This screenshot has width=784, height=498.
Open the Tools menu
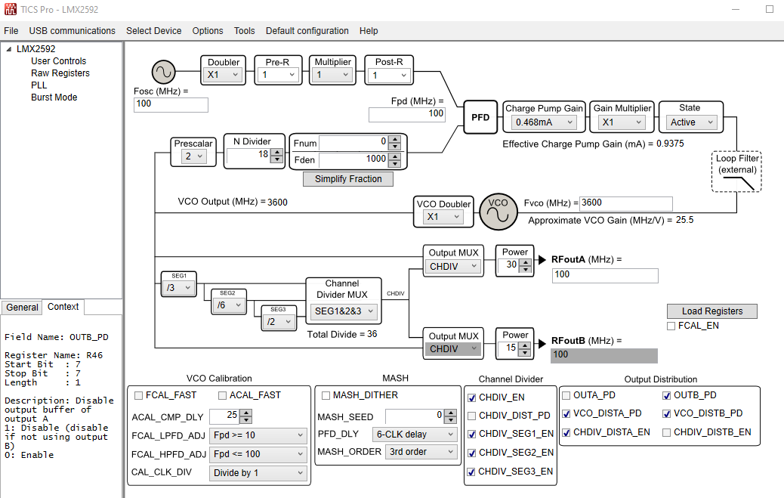tap(245, 30)
